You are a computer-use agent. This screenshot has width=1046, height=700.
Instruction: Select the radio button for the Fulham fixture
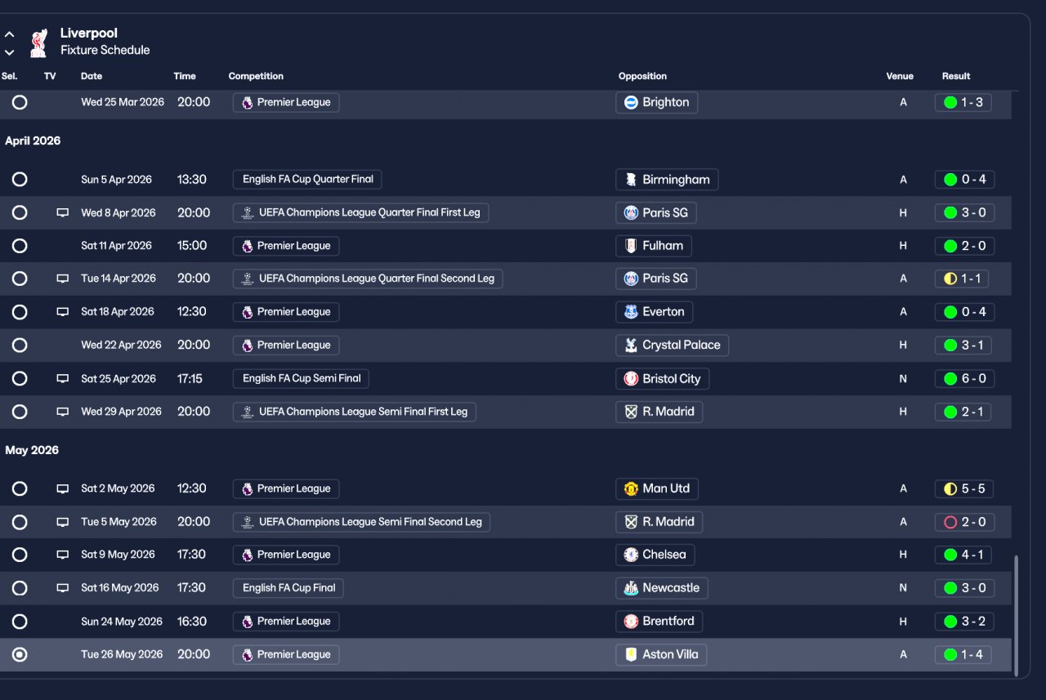pyautogui.click(x=20, y=246)
